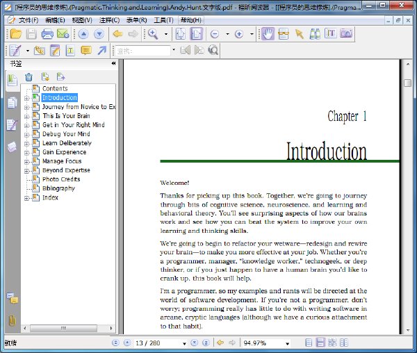Image resolution: width=417 pixels, height=353 pixels.
Task: Enable facing pages view mode
Action: [x=344, y=343]
